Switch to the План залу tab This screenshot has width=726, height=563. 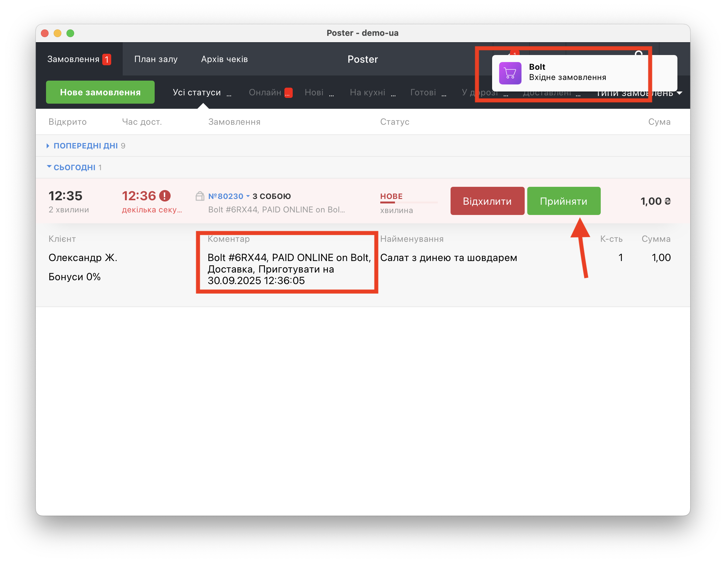click(x=156, y=59)
